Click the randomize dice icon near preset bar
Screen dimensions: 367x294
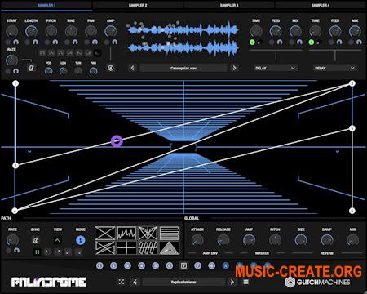click(x=122, y=282)
